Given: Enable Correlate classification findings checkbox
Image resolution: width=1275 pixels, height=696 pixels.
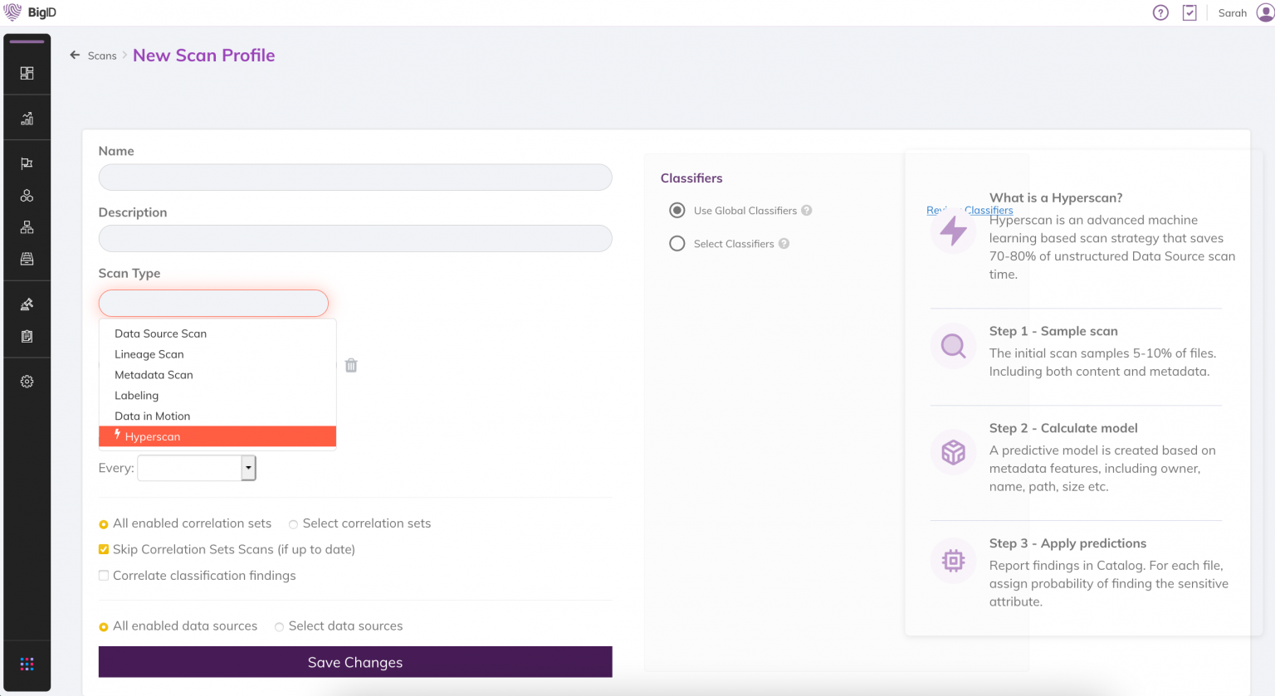Looking at the screenshot, I should [104, 576].
